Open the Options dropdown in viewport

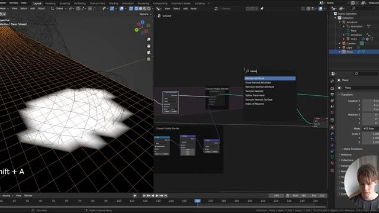coord(144,14)
